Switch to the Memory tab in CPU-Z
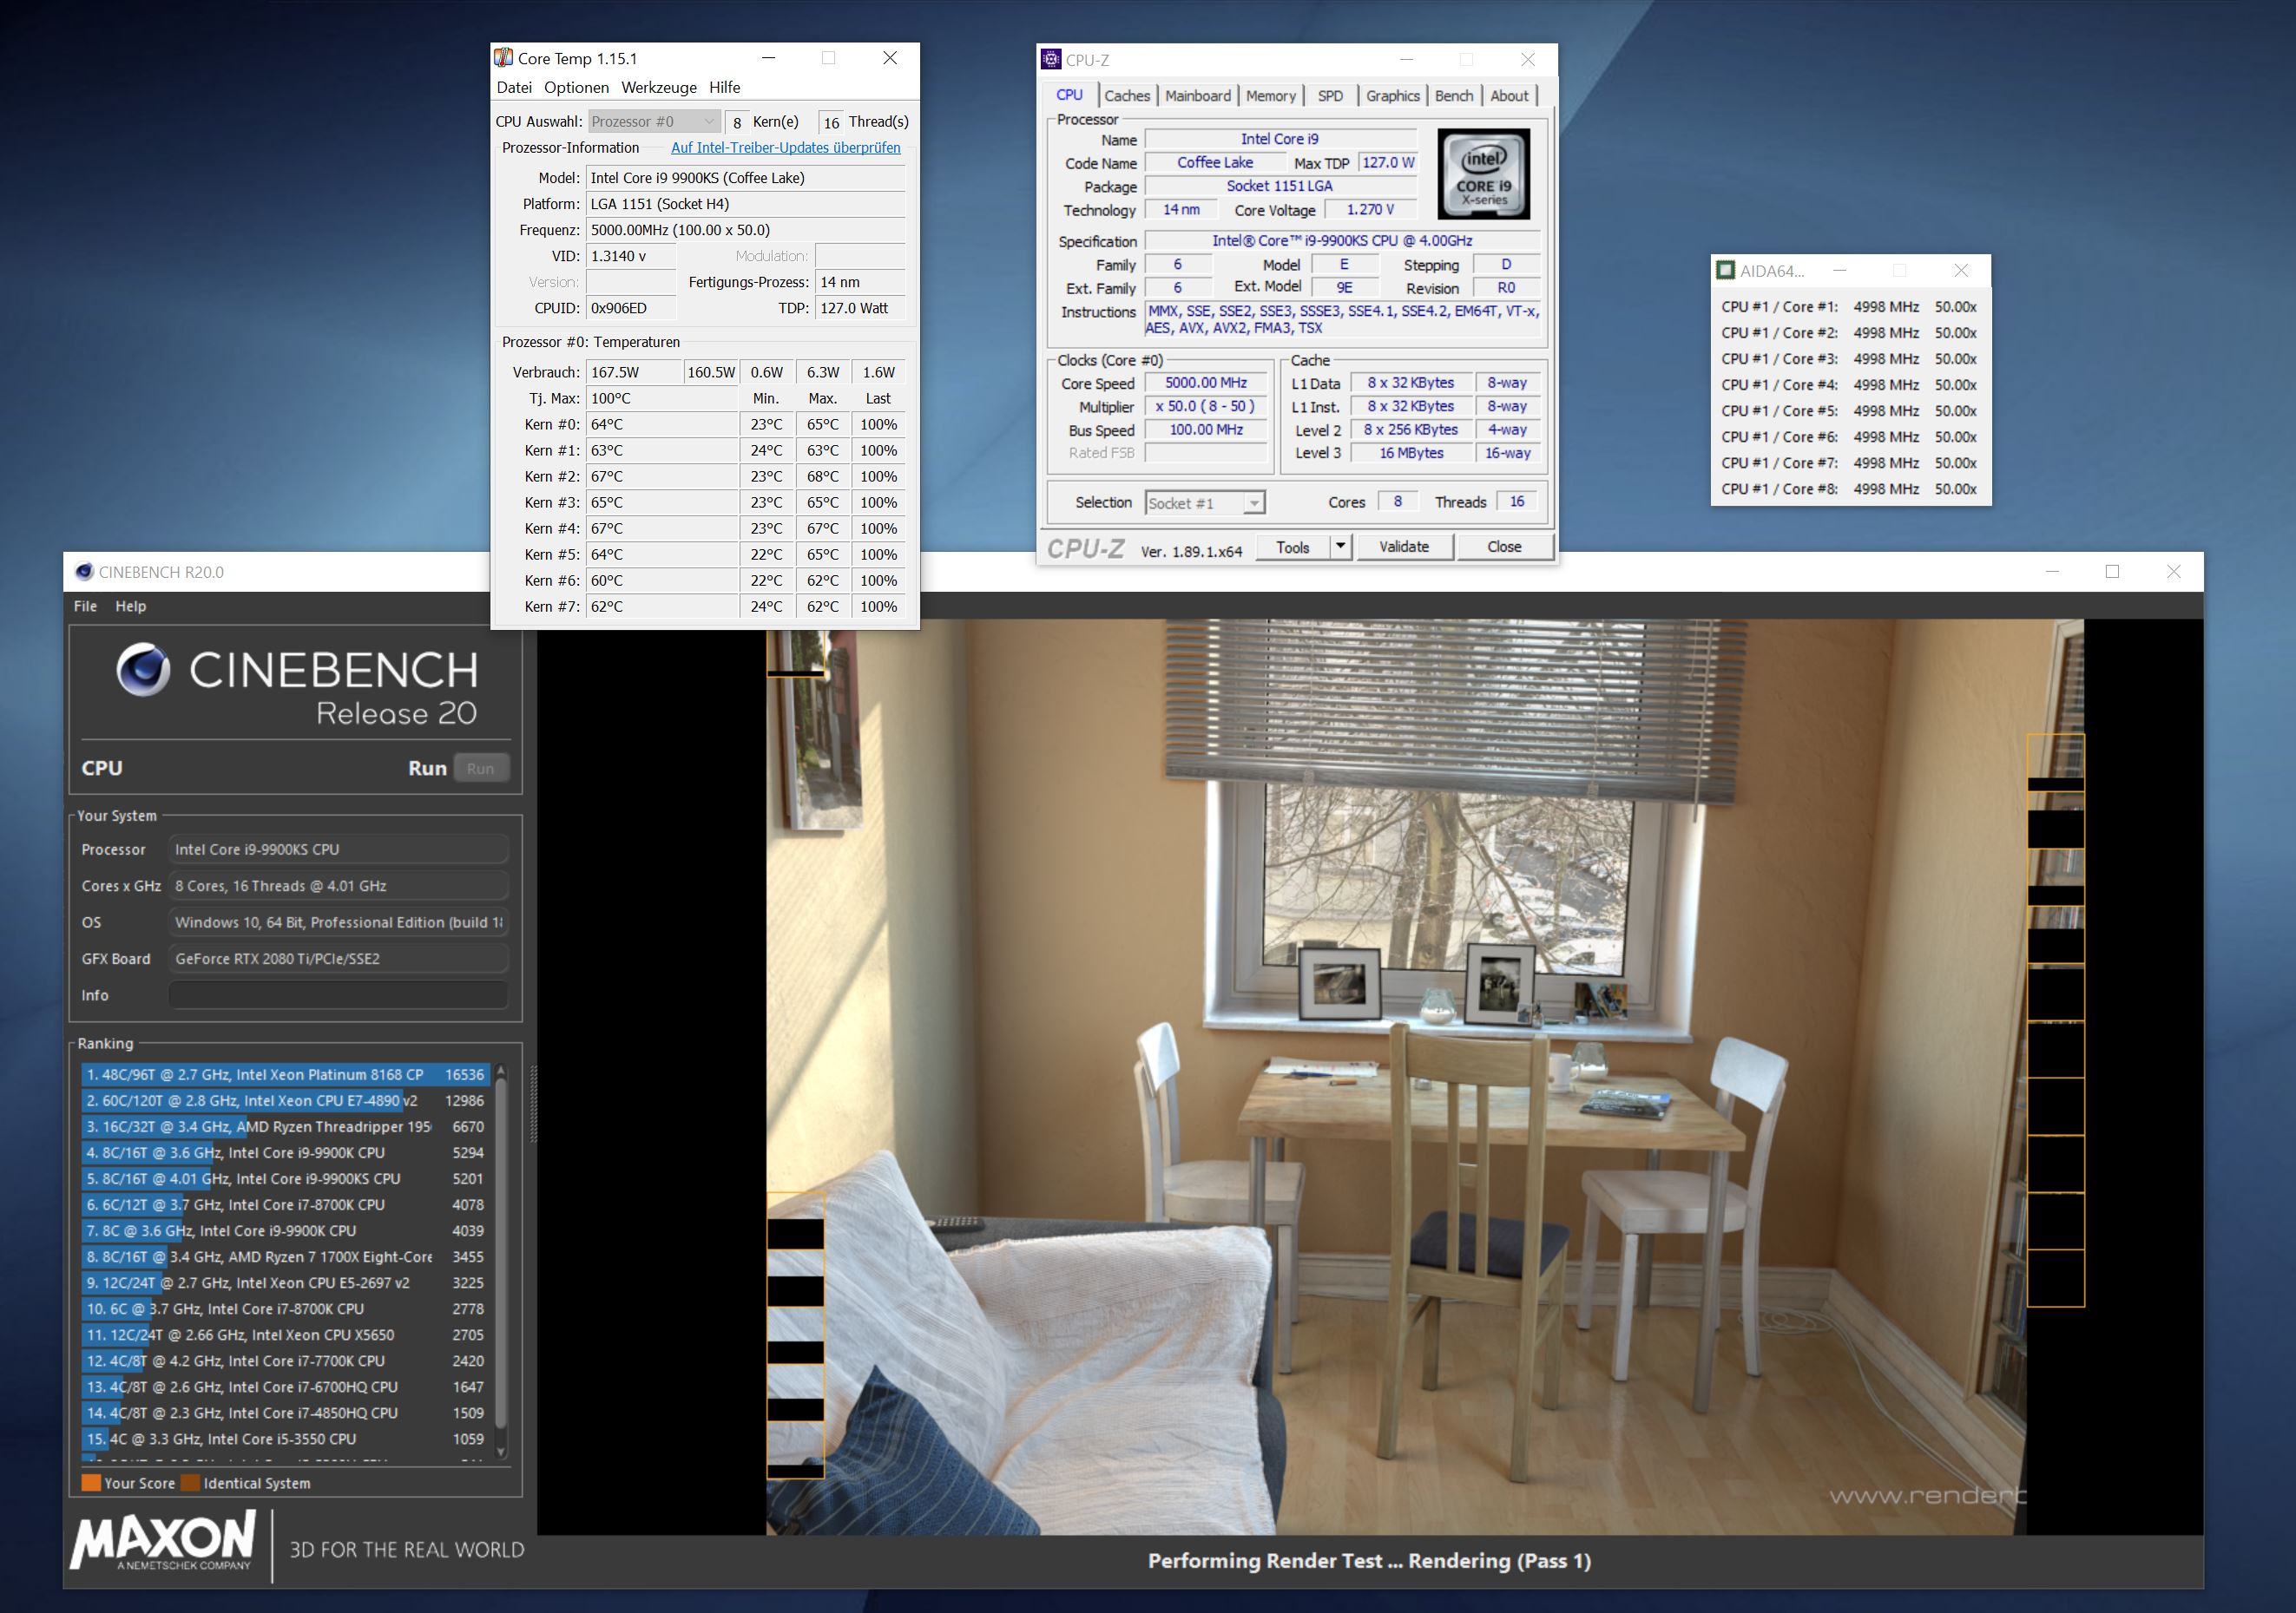The height and width of the screenshot is (1613, 2296). [x=1270, y=96]
